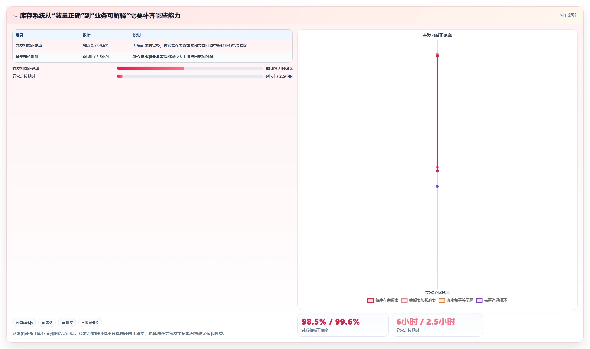Image resolution: width=590 pixels, height=349 pixels.
Task: Click the purple data point on the chart
Action: pos(437,186)
